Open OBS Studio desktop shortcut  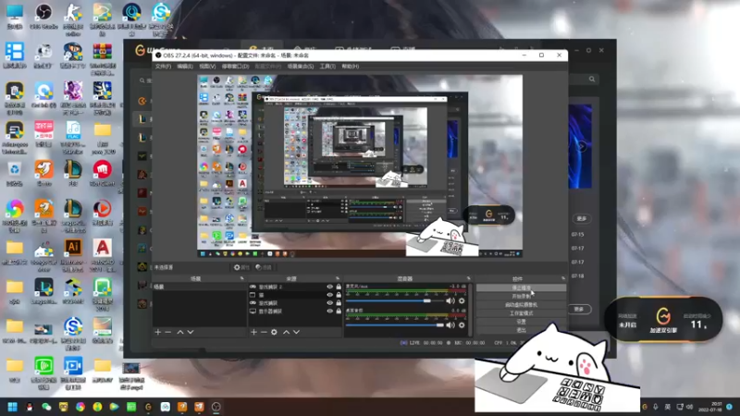click(x=43, y=17)
